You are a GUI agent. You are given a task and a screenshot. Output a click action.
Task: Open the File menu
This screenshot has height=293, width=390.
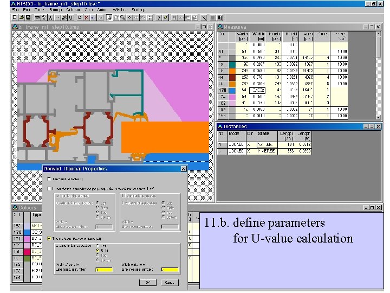[15, 10]
